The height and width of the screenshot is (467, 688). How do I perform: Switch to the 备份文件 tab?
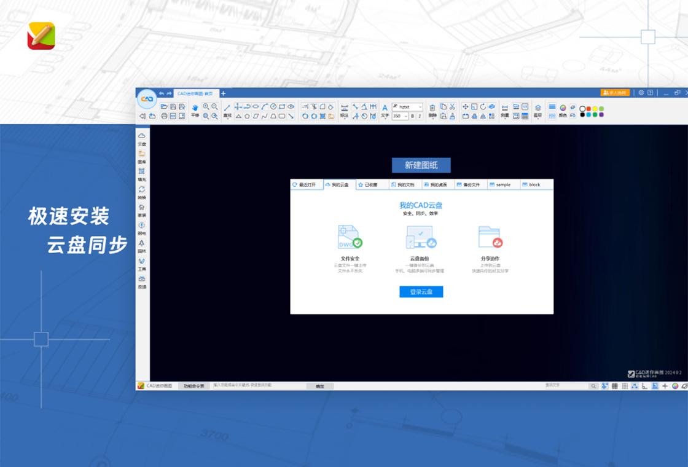coord(471,185)
